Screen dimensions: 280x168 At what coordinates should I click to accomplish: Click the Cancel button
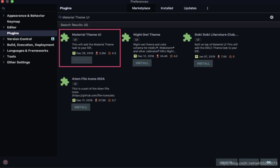click(x=227, y=162)
